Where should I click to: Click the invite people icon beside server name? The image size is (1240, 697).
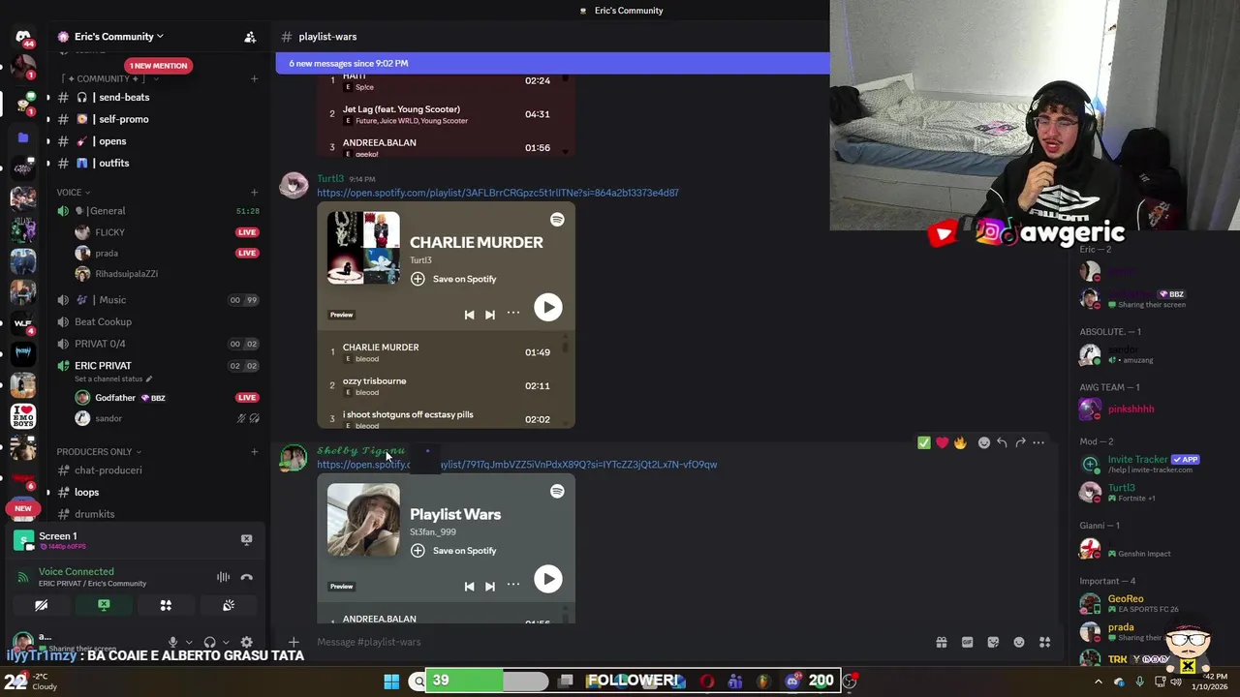point(250,37)
